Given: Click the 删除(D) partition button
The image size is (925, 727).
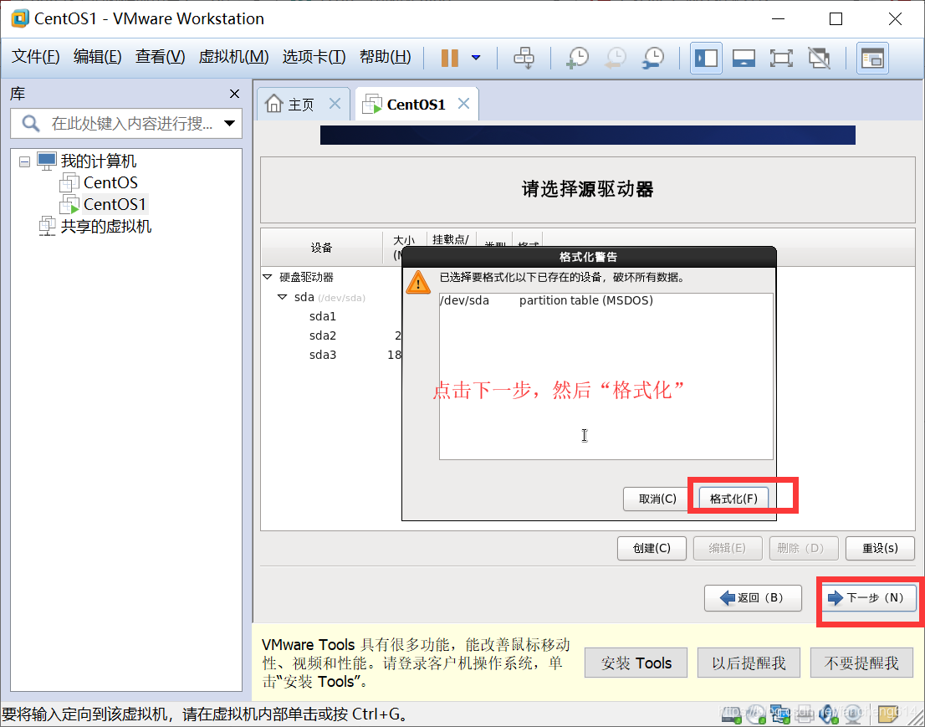Looking at the screenshot, I should 804,548.
